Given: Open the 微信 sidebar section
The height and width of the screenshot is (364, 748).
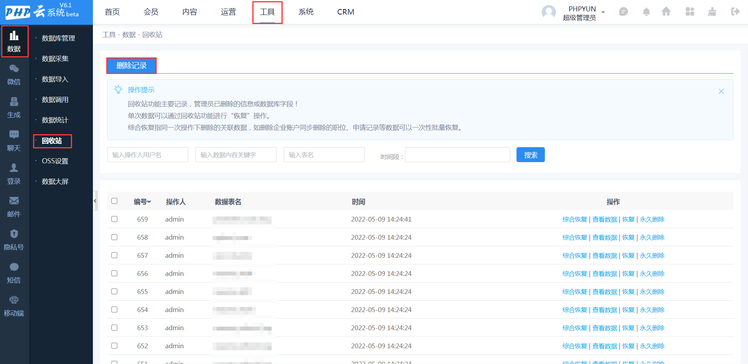Looking at the screenshot, I should point(14,75).
